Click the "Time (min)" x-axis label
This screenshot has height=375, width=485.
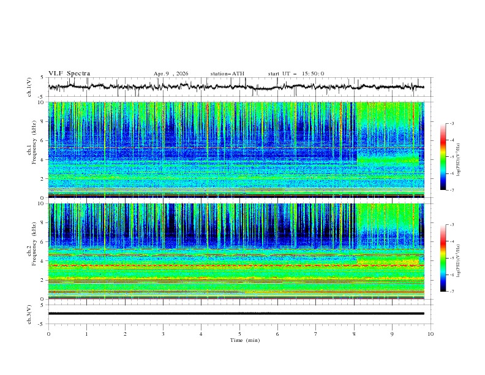pos(245,340)
